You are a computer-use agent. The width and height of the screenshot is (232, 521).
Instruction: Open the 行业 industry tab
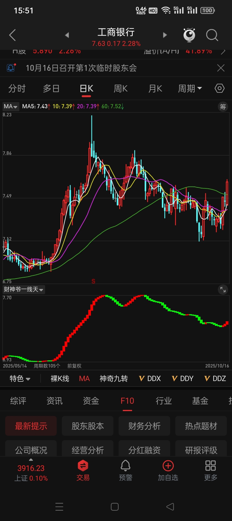164,401
